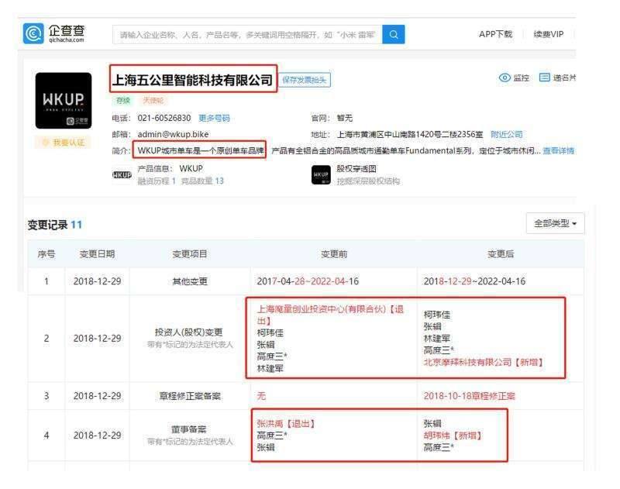620x489 pixels.
Task: Expand the 全部类型 dropdown
Action: point(555,223)
